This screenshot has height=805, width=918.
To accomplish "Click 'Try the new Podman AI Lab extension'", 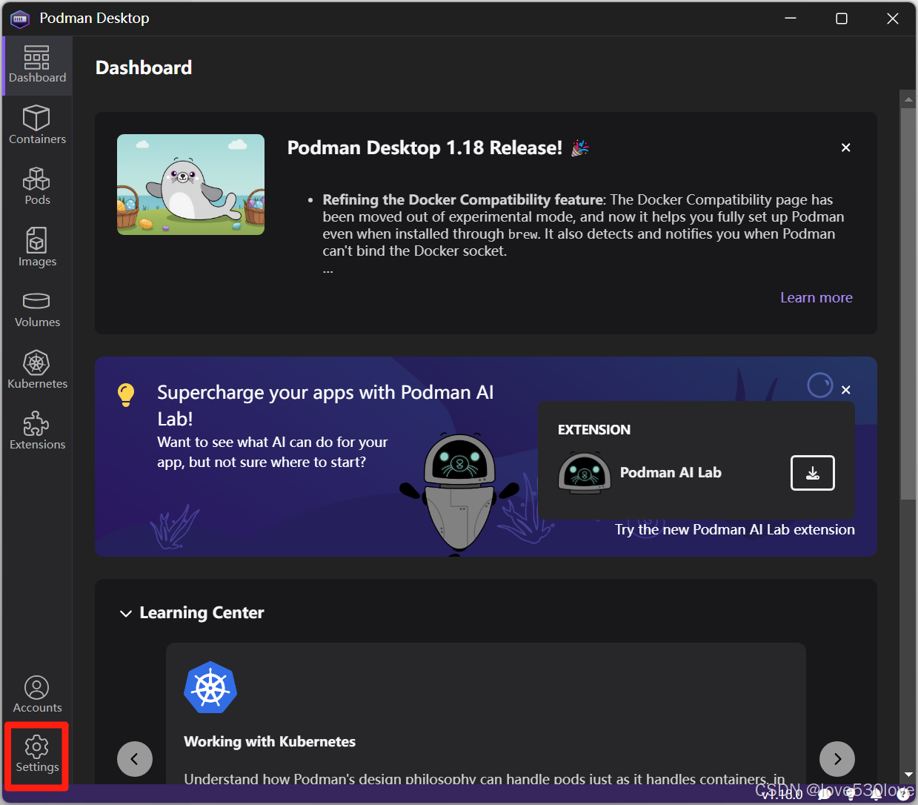I will point(735,529).
